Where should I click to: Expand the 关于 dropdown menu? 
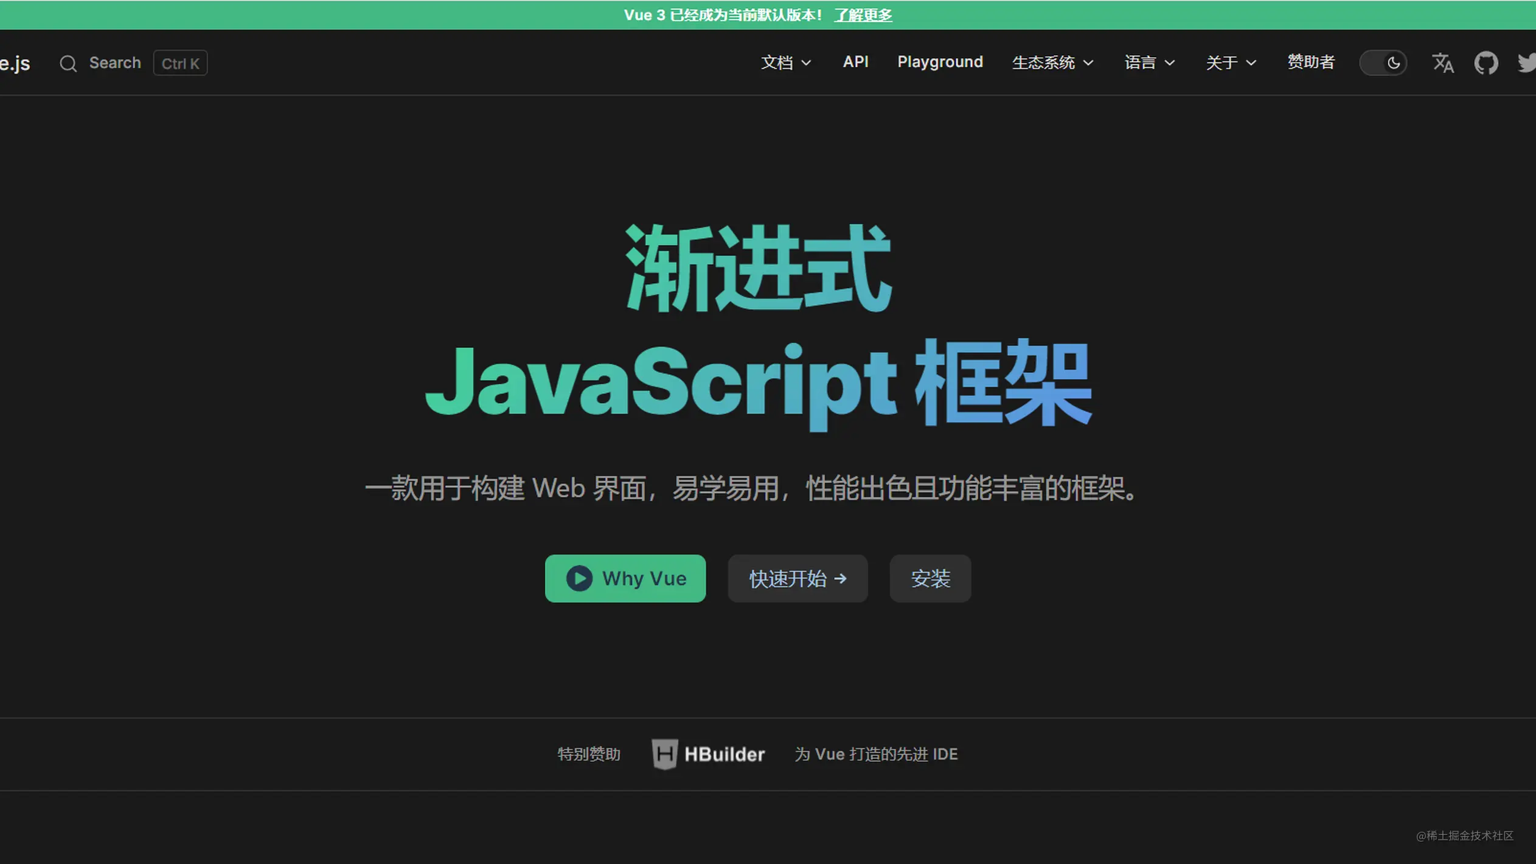tap(1231, 63)
